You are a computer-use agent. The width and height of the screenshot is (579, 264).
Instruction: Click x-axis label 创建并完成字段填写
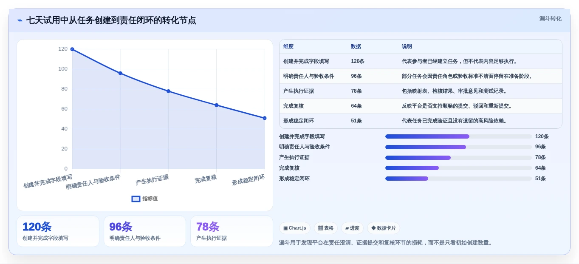point(48,181)
